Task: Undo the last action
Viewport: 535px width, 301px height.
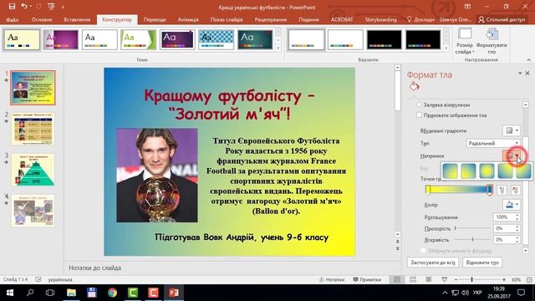Action: click(x=24, y=7)
